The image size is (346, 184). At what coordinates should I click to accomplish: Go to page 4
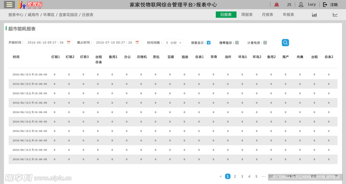249,176
